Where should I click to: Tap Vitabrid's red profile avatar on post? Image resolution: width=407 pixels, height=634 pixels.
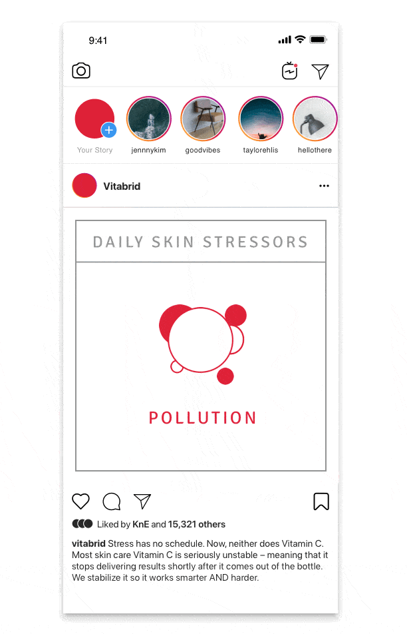84,186
